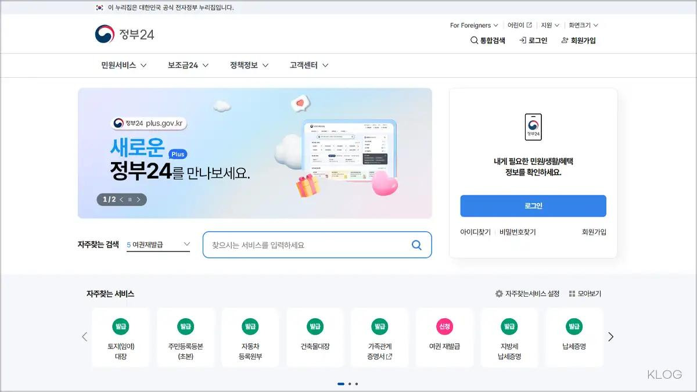Open 회원가입 link in header
This screenshot has width=697, height=392.
click(x=579, y=41)
